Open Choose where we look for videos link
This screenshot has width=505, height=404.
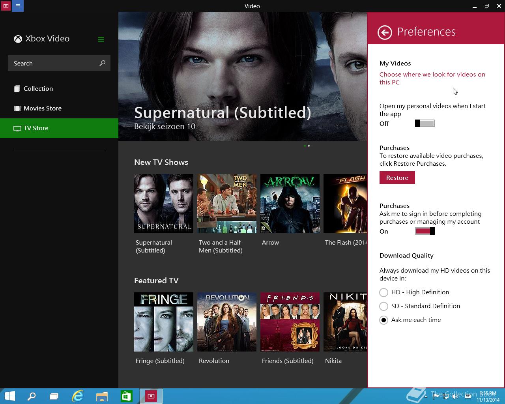point(432,78)
